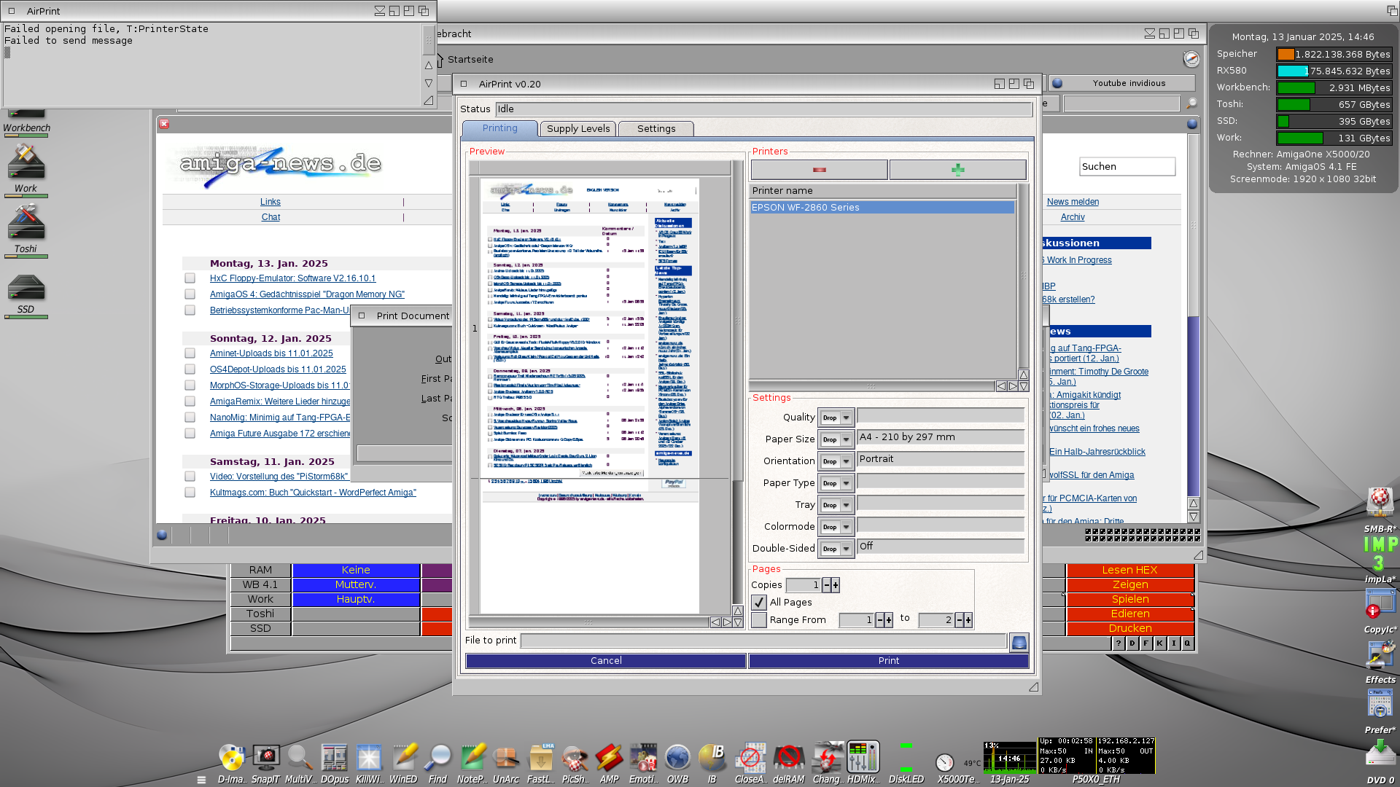The width and height of the screenshot is (1400, 787).
Task: Open KillWin in the dock
Action: [x=369, y=758]
